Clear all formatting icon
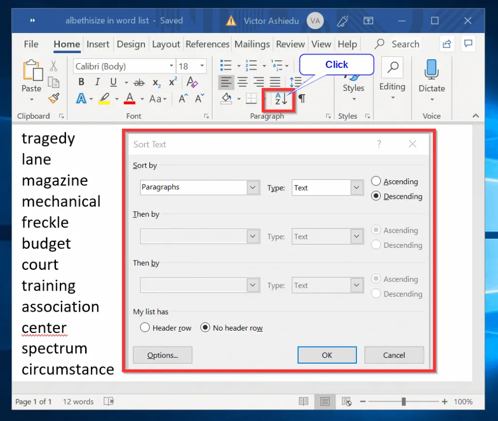This screenshot has height=421, width=498. coord(192,82)
